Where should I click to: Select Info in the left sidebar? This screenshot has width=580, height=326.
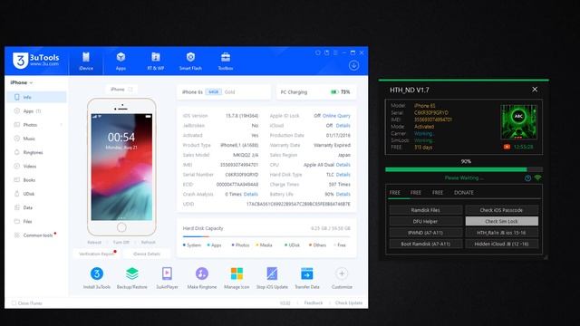pos(36,97)
